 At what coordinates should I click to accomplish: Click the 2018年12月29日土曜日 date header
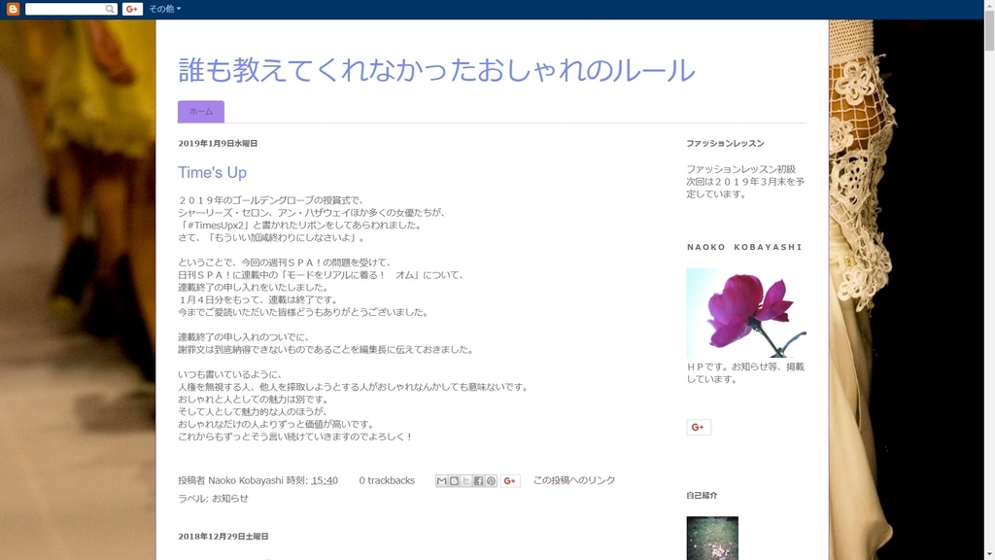point(223,537)
